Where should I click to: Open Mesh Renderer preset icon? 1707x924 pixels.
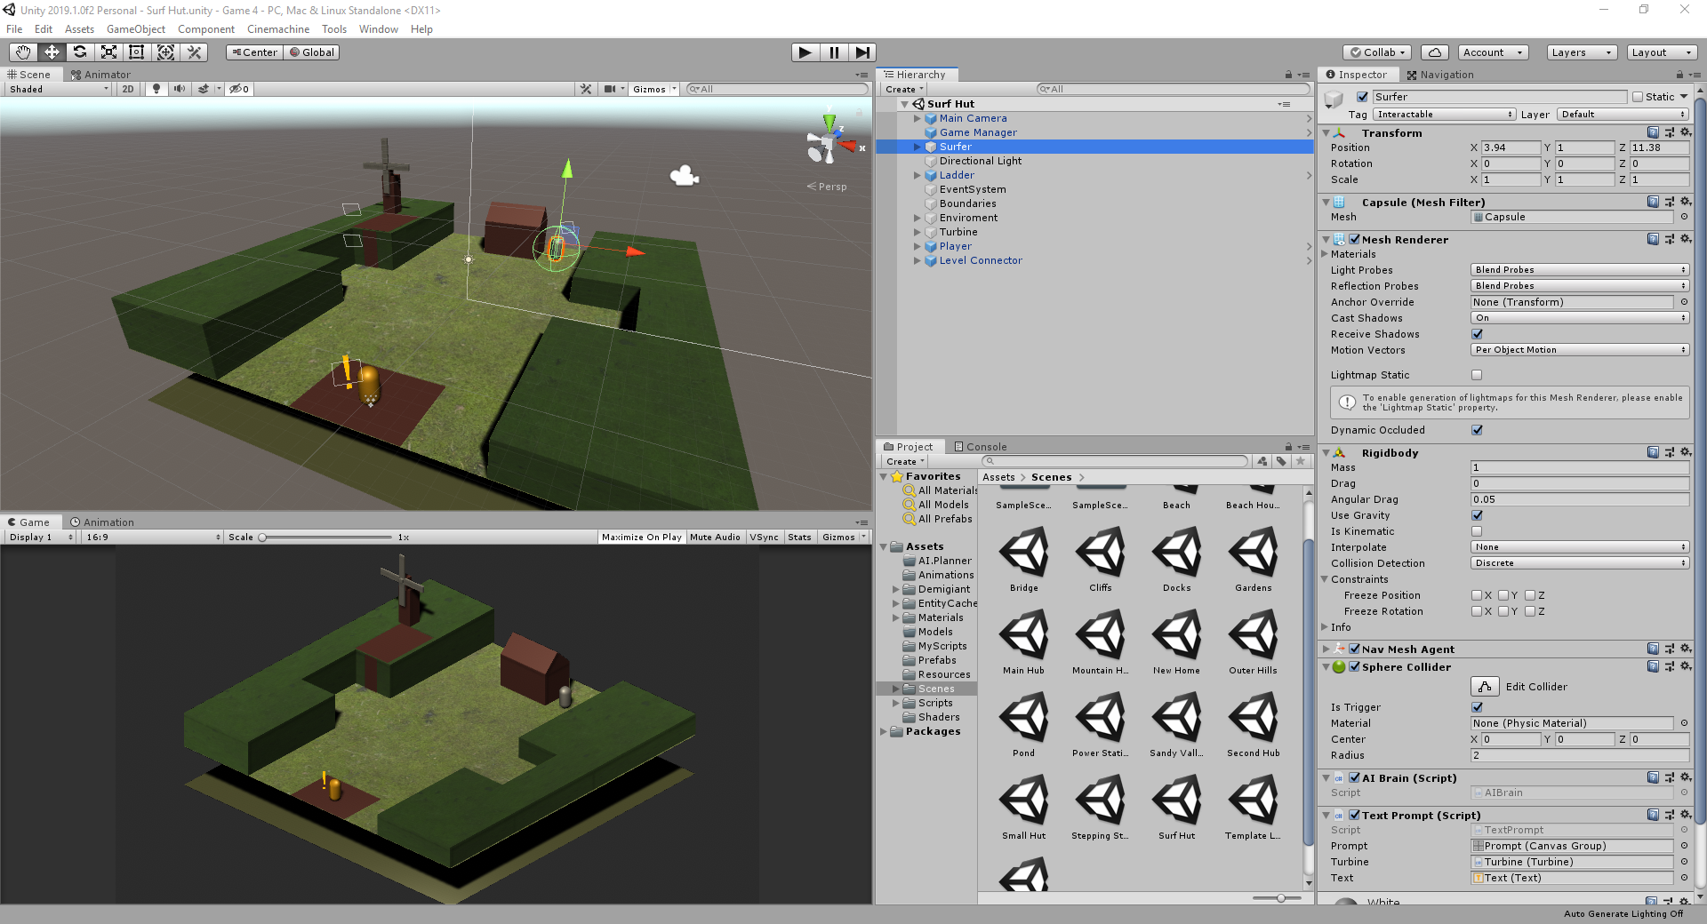click(x=1669, y=239)
